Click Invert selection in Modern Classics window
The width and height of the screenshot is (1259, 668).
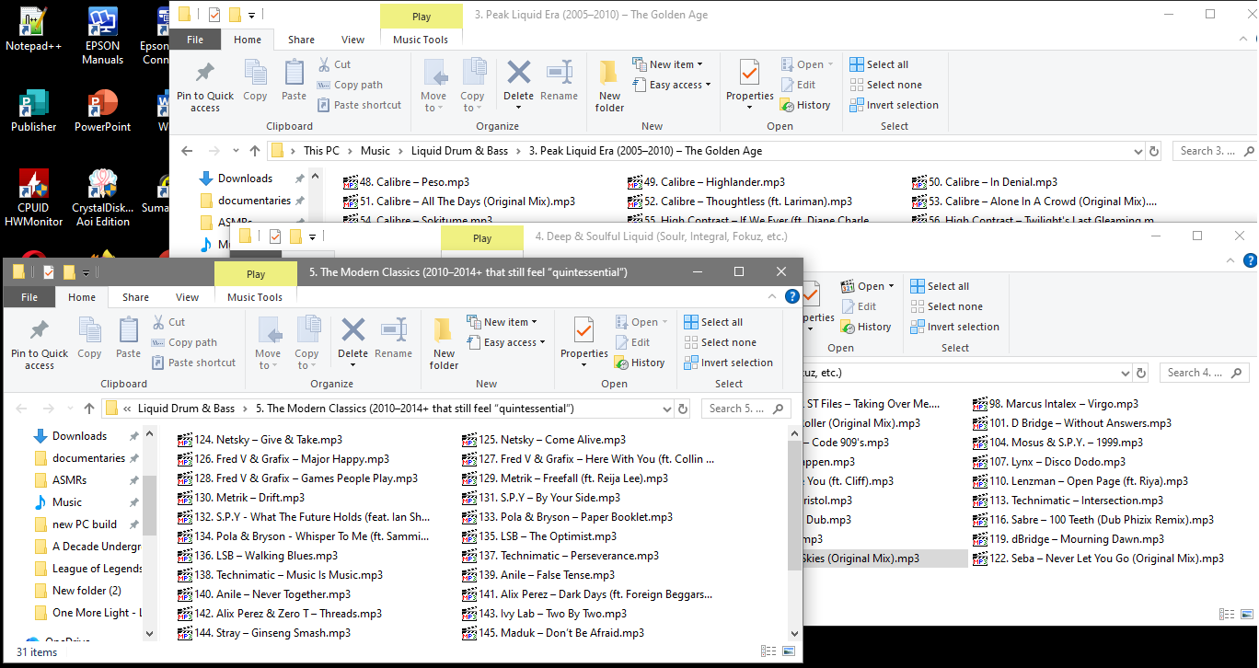click(x=729, y=363)
